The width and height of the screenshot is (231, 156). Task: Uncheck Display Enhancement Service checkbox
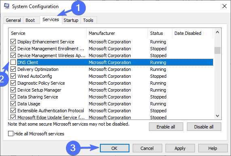pos(13,42)
